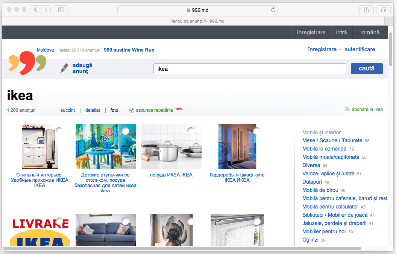Switch to the 'detaliat' view
Screen dimensions: 396x254
pos(93,110)
